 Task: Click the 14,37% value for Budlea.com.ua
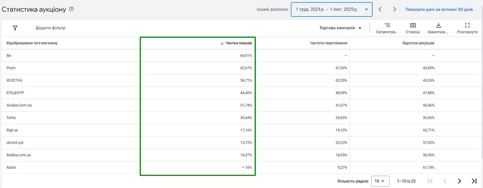246,155
